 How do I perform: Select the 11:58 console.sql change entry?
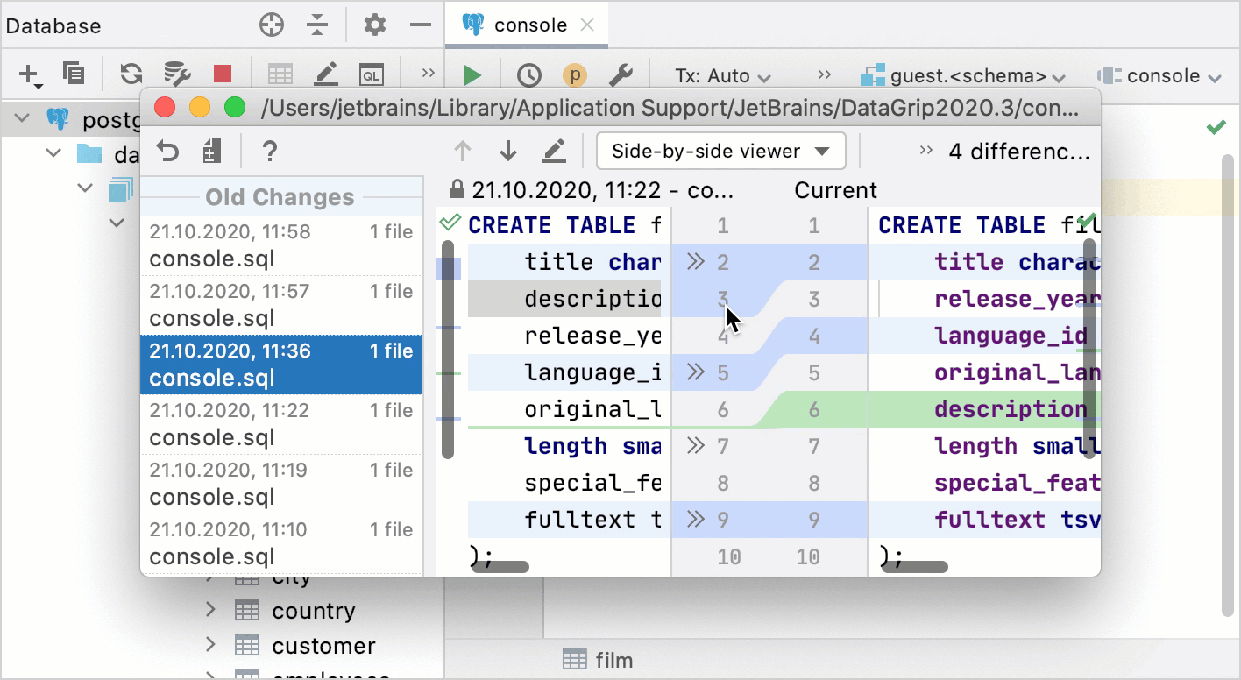[x=280, y=245]
